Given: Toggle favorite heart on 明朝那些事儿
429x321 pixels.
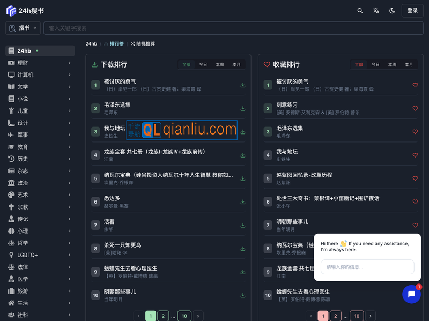Looking at the screenshot, I should (x=415, y=226).
